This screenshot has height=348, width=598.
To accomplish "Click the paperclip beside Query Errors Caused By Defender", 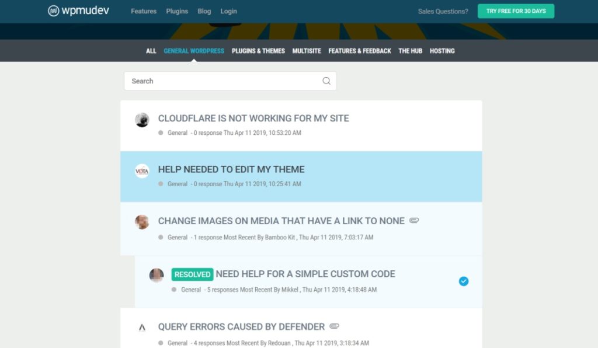I will tap(334, 326).
